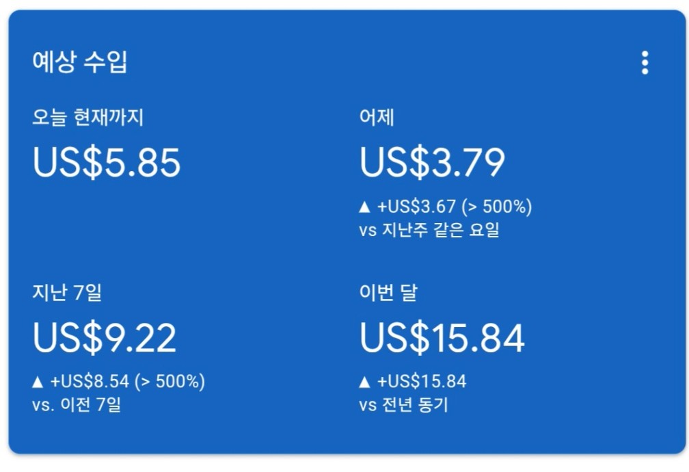Select the 지난 7일 label
This screenshot has height=472, width=689.
point(67,293)
